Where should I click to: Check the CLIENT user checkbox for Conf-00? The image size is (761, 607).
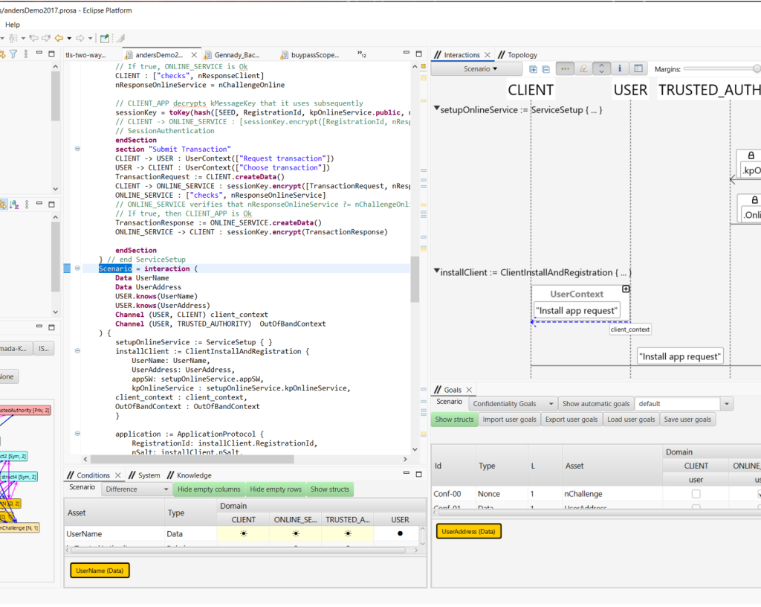[x=696, y=494]
